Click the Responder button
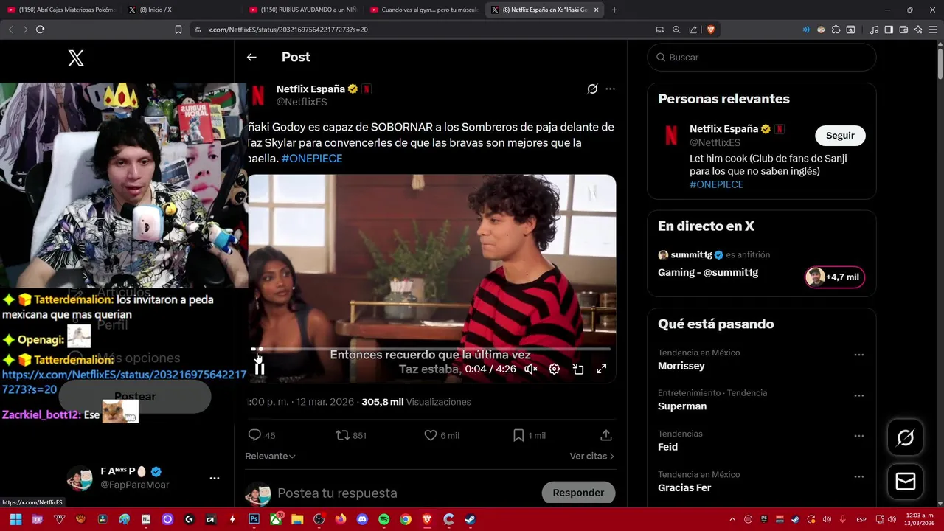This screenshot has width=944, height=531. point(578,493)
